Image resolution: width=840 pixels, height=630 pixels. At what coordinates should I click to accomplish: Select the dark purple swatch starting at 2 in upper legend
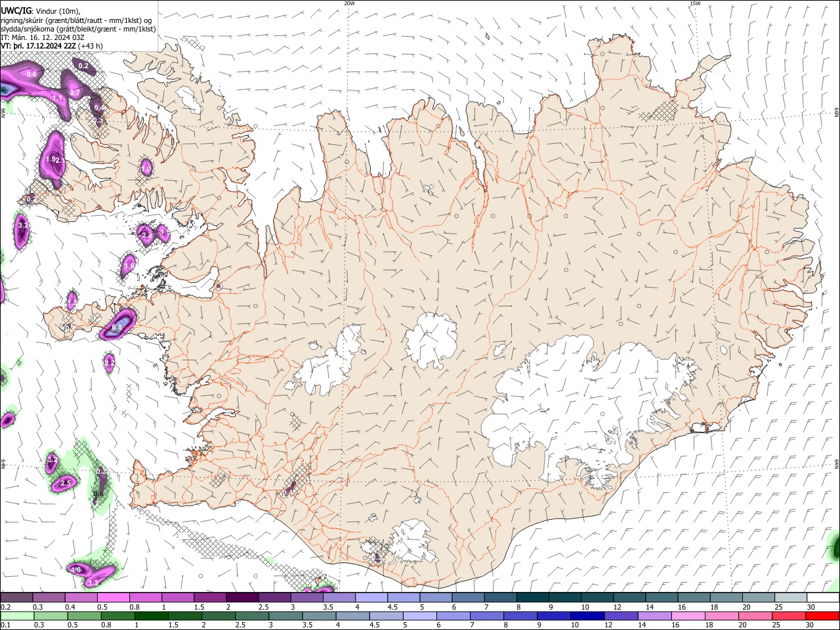point(241,597)
